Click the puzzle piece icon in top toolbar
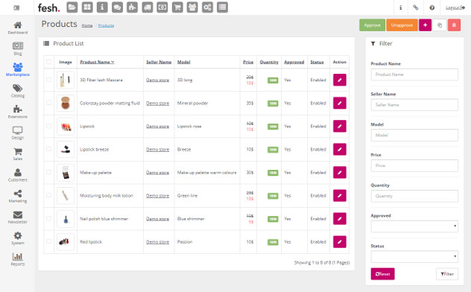The height and width of the screenshot is (292, 471). 132,7
